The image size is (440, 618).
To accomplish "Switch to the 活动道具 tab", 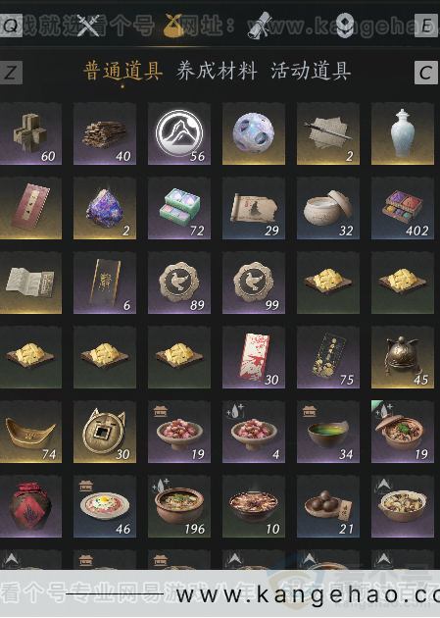I will click(311, 72).
